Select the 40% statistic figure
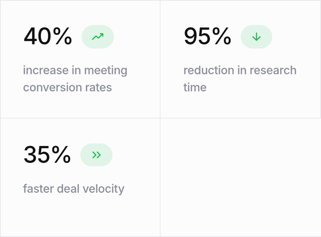321x237 pixels. [x=48, y=37]
